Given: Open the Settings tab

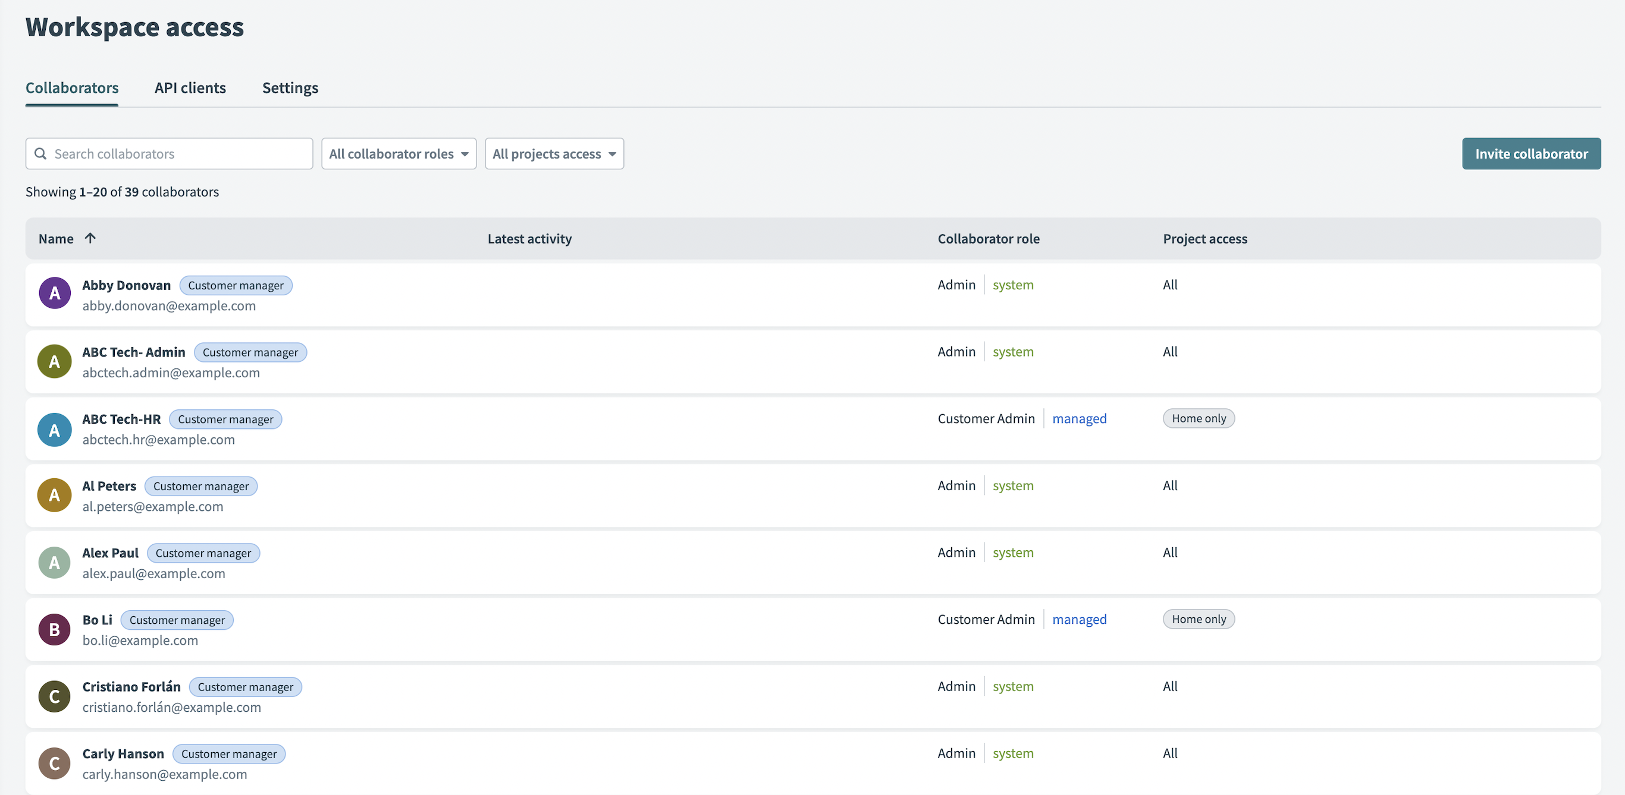Looking at the screenshot, I should coord(290,87).
